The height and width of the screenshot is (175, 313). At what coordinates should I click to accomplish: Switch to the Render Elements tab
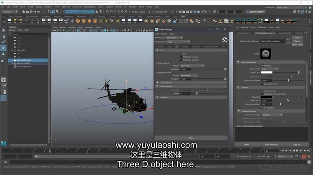[x=211, y=47]
